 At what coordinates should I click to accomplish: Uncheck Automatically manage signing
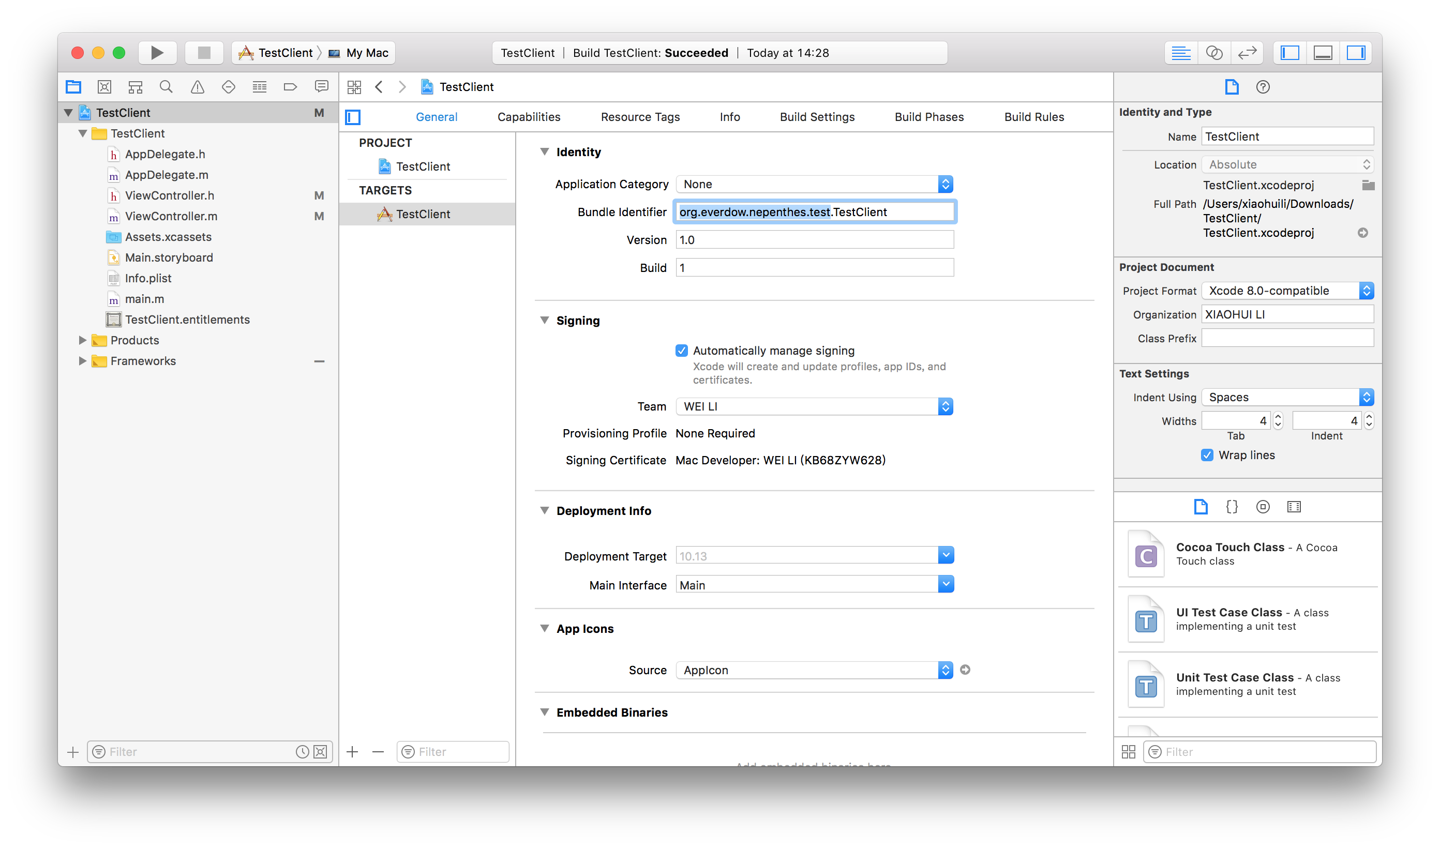tap(681, 351)
